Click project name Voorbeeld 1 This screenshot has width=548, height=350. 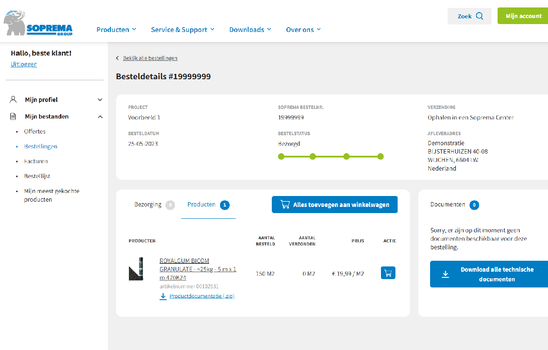click(144, 117)
